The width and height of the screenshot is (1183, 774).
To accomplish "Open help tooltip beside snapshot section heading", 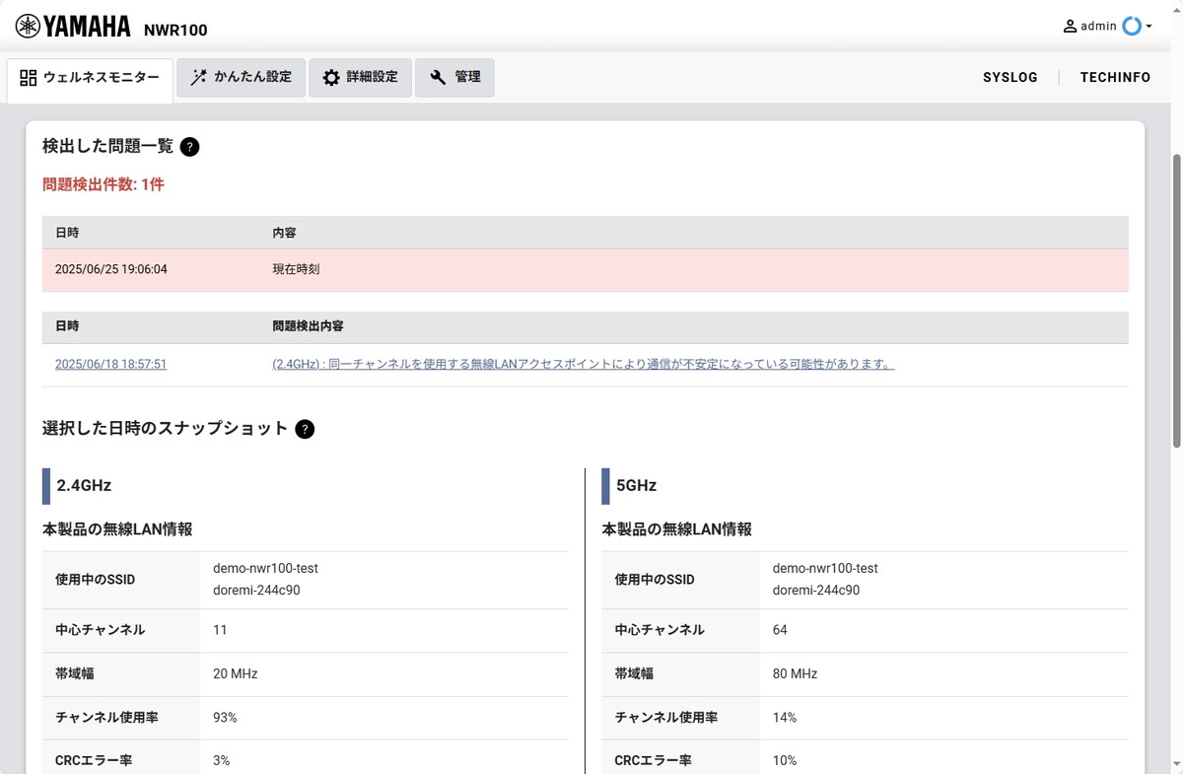I will [305, 428].
